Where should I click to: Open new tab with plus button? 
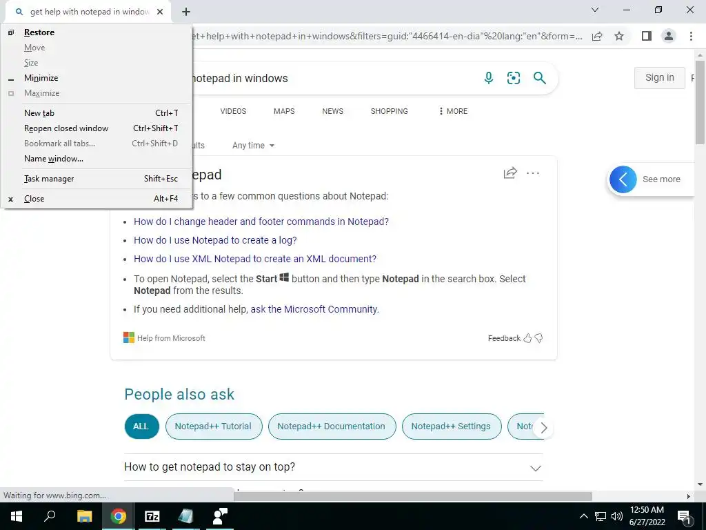pos(186,12)
